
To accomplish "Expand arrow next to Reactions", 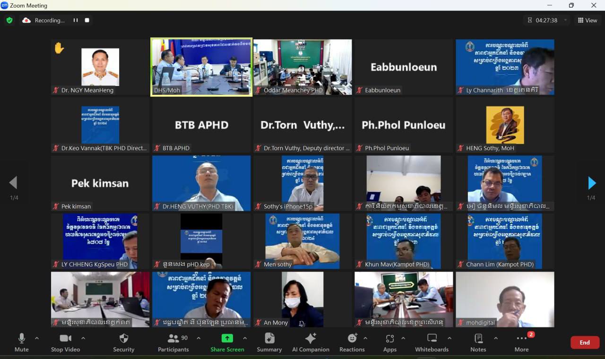I will click(365, 338).
